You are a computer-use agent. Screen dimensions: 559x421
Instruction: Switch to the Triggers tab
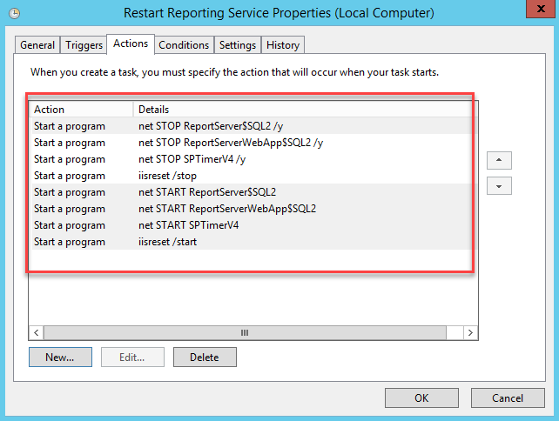coord(83,45)
